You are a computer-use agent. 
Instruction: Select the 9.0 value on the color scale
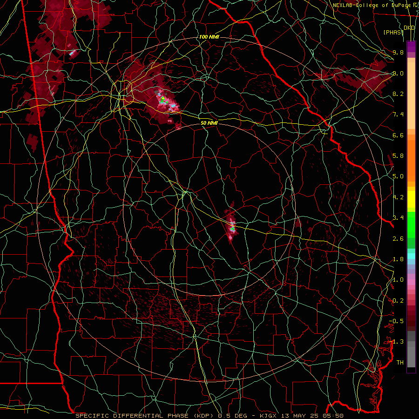tap(398, 73)
